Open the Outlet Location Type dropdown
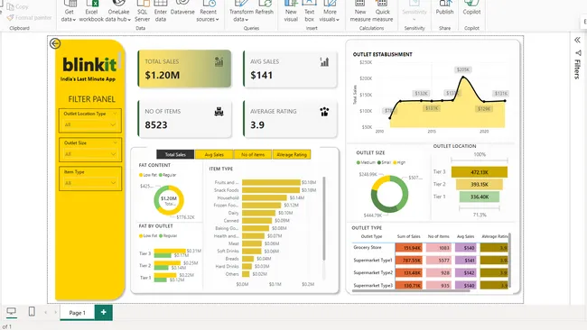Image resolution: width=587 pixels, height=330 pixels. point(90,124)
